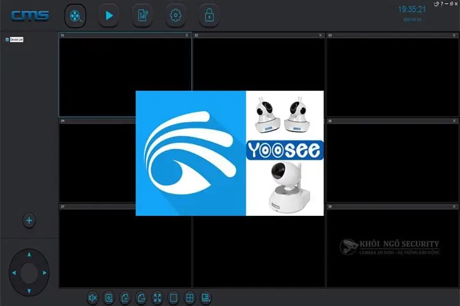Pan camera right with PTZ arrow
This screenshot has height=306, width=460.
point(44,273)
